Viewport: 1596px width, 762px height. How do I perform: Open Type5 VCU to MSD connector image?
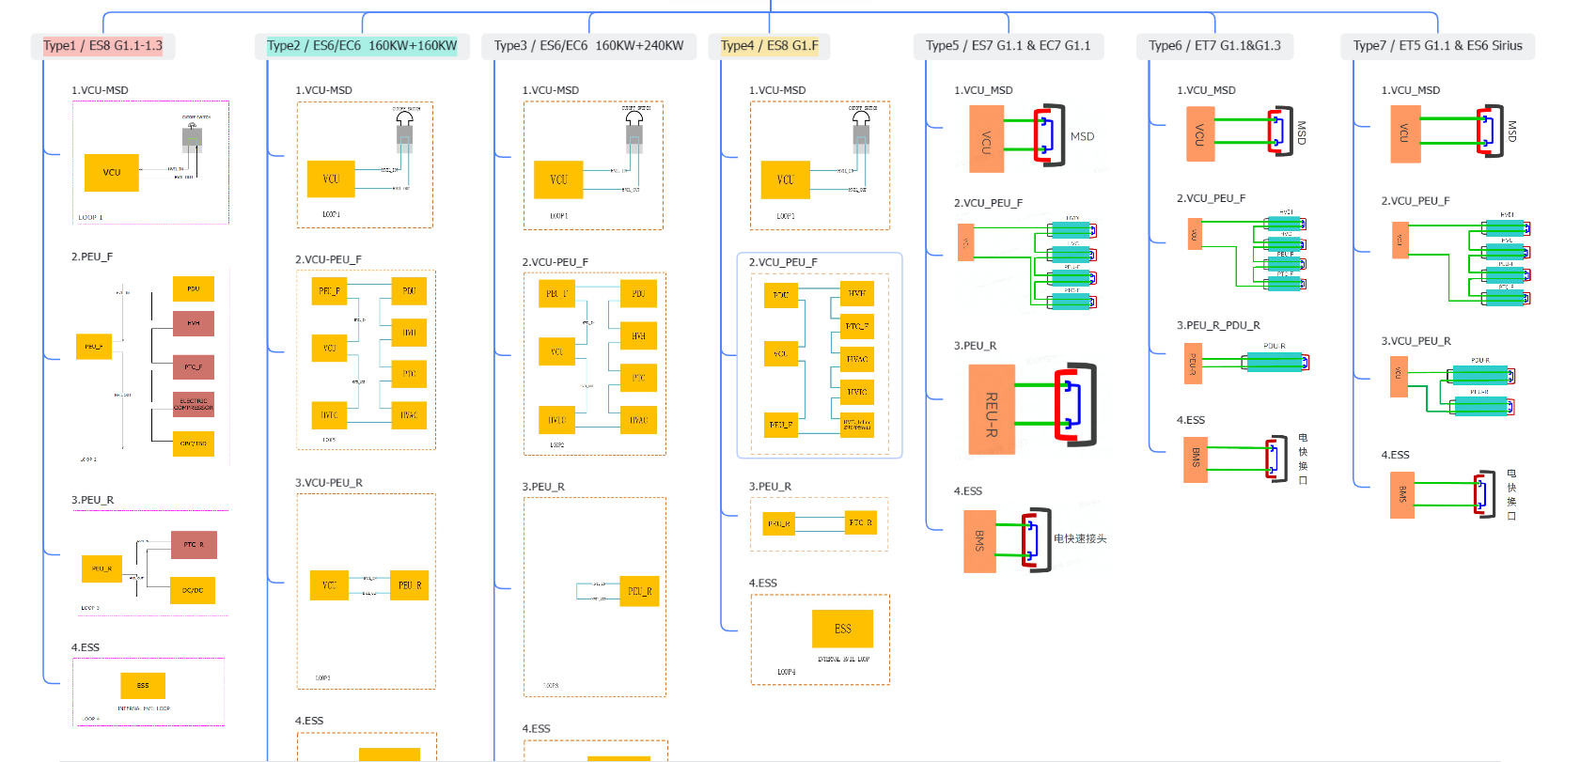pos(1034,137)
